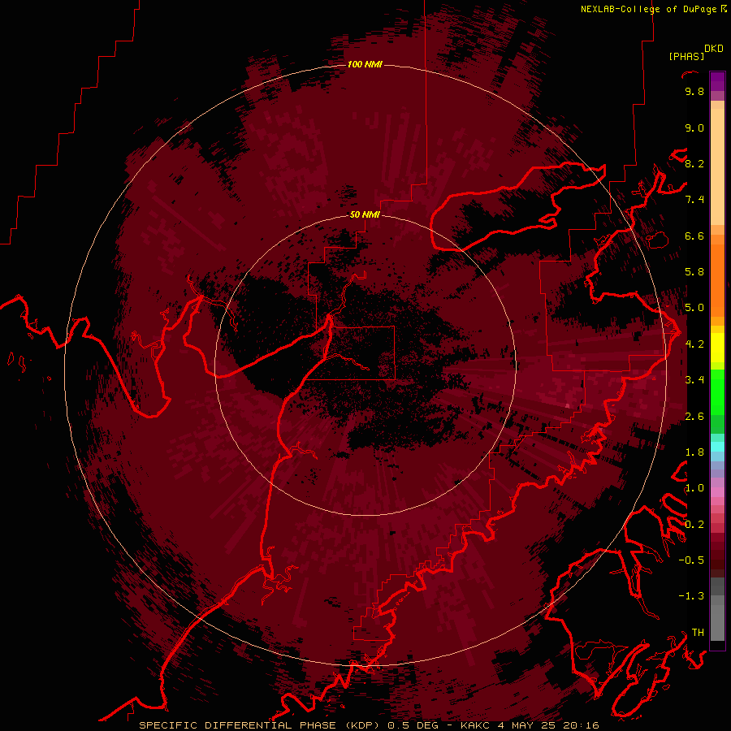Click the 9.0 legend value
Viewport: 731px width, 731px height.
(694, 128)
